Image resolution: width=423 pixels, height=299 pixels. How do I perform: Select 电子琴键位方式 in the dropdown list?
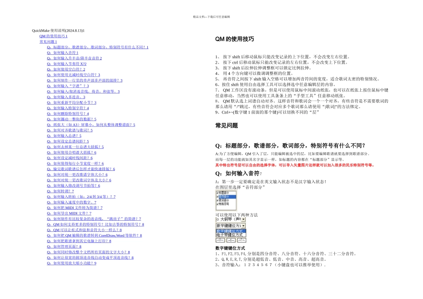click(x=231, y=235)
